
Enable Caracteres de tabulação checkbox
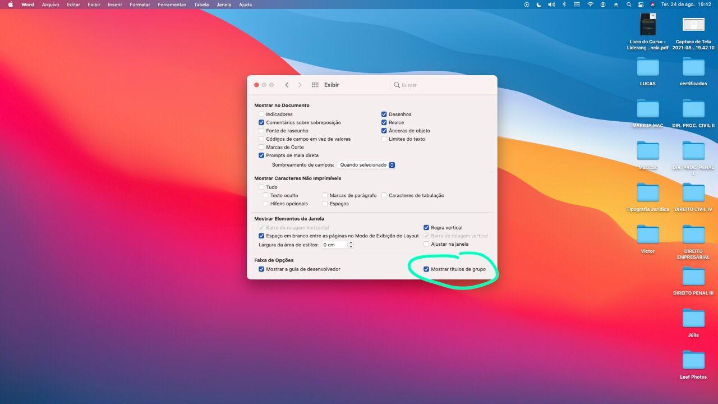tap(384, 195)
